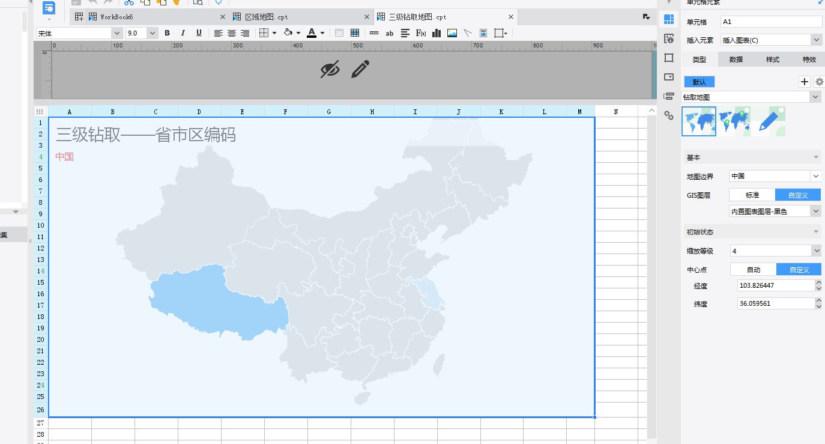Viewport: 825px width, 444px height.
Task: Select custom pencil map thumbnail
Action: tap(769, 121)
